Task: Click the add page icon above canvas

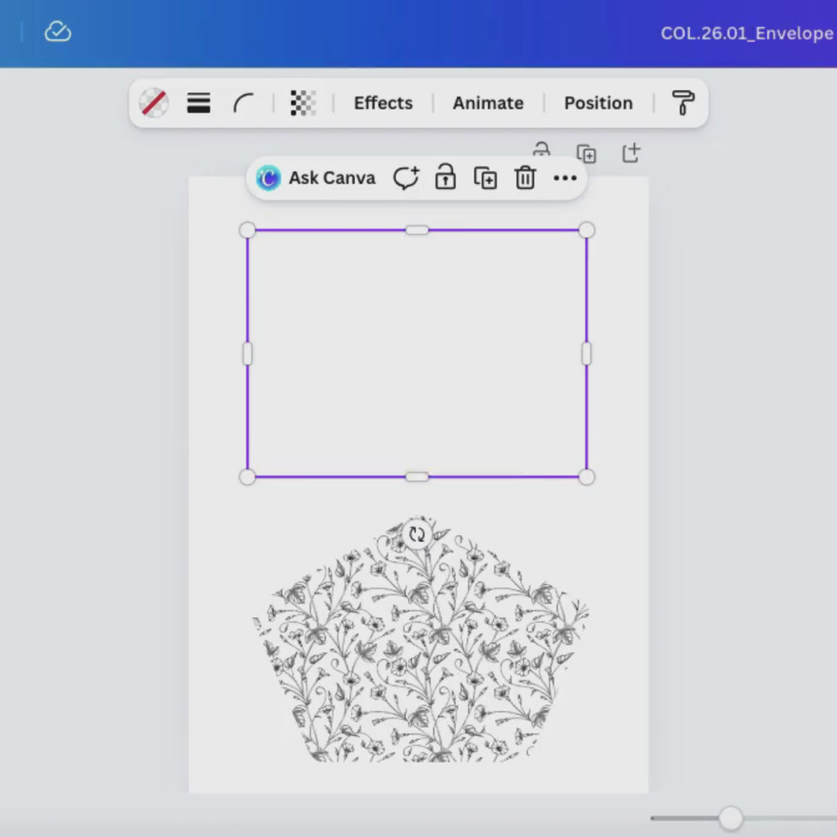Action: tap(631, 153)
